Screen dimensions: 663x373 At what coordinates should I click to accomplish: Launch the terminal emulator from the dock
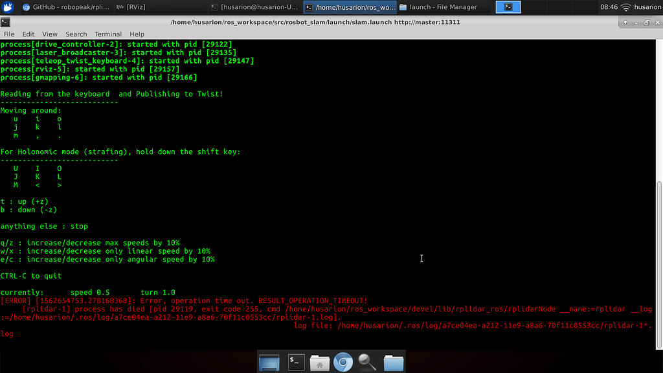(x=296, y=363)
